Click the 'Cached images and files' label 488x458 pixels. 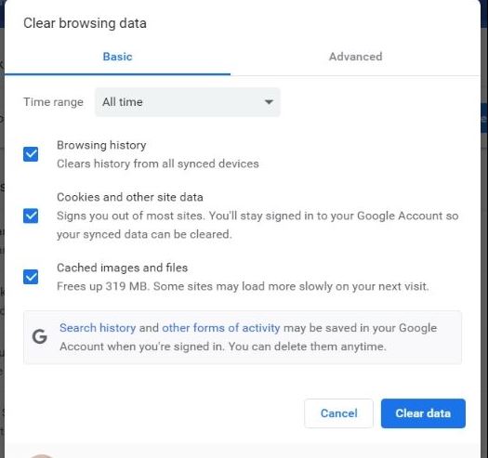click(x=123, y=268)
